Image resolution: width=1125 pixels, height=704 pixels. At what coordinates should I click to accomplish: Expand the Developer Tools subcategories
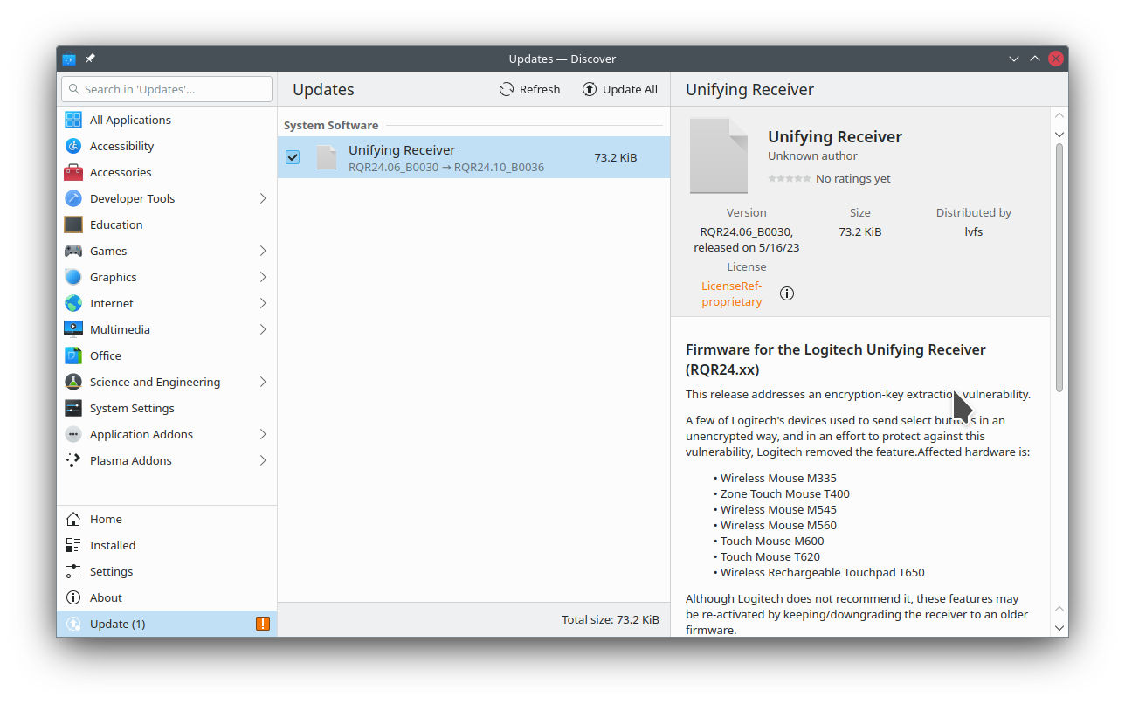point(263,198)
